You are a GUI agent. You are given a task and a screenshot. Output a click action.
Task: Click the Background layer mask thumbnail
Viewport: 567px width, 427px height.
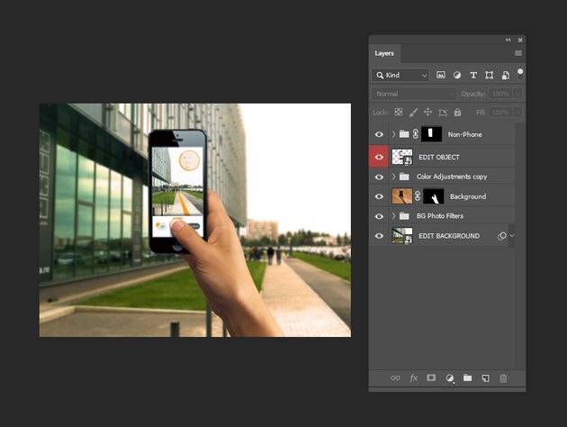coord(434,196)
